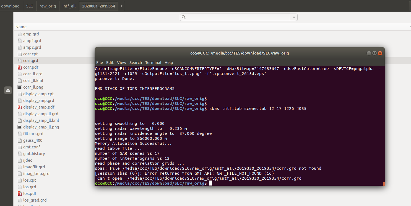Expand the path bar forward arrow
Viewport: 411px width, 206px height.
[x=122, y=6]
